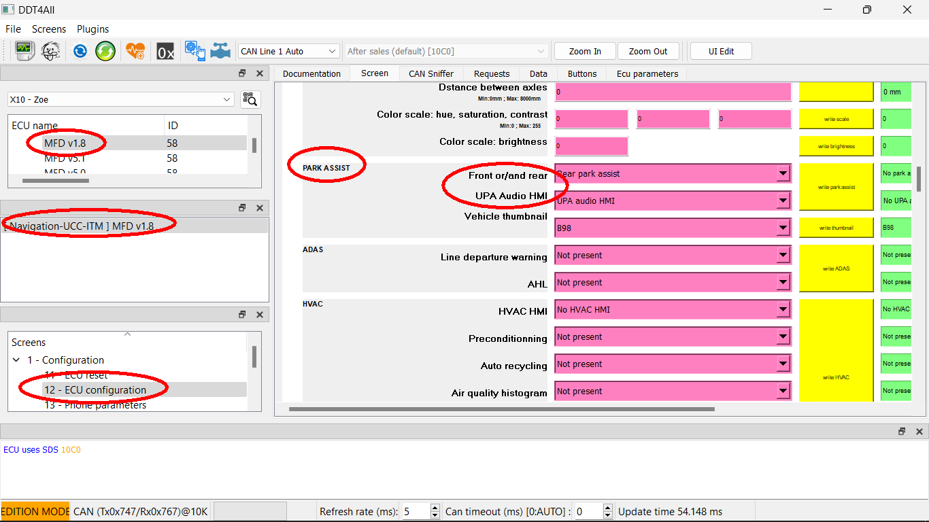Screen dimensions: 929x522
Task: Click the gear-with-pointer interactive icon
Action: (195, 50)
